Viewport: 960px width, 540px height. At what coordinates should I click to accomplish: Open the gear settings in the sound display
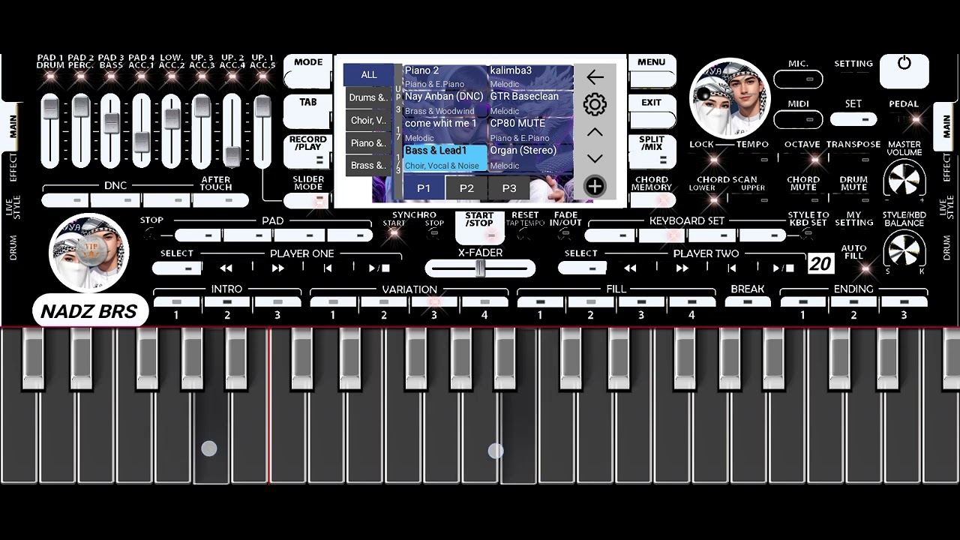pyautogui.click(x=595, y=104)
